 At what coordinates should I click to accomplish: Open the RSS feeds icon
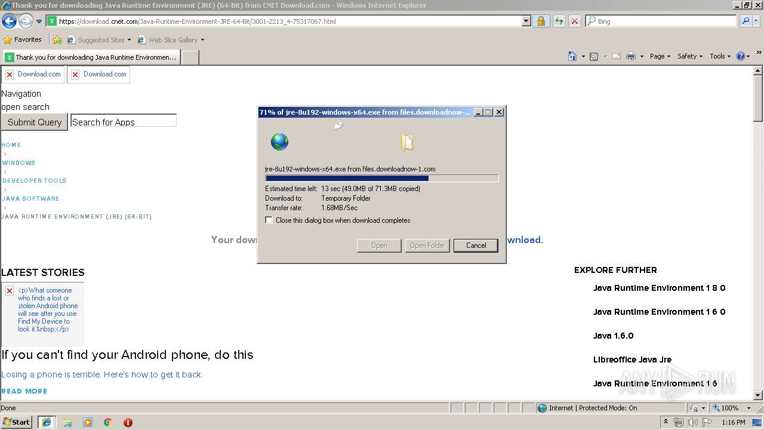coord(594,56)
